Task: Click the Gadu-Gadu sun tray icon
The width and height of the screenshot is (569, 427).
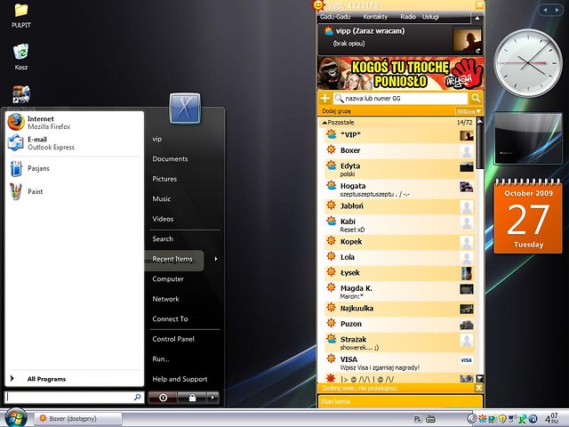Action: coord(483,419)
